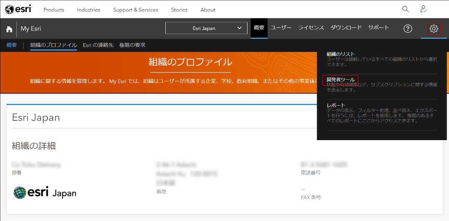Go to My Esri home icon

(x=9, y=29)
